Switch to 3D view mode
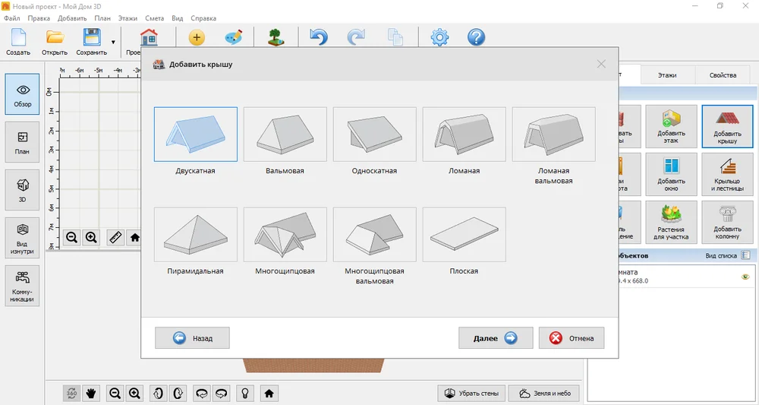Image resolution: width=759 pixels, height=405 pixels. [22, 190]
